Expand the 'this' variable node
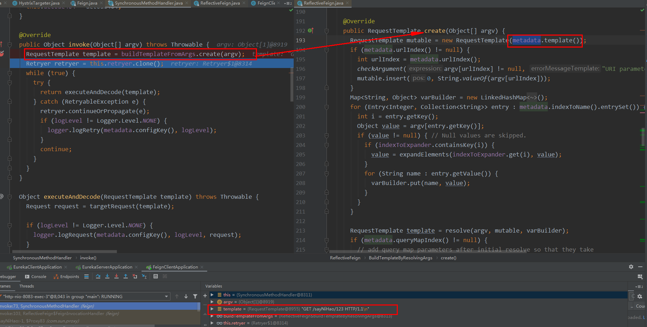The width and height of the screenshot is (647, 327). pyautogui.click(x=212, y=295)
